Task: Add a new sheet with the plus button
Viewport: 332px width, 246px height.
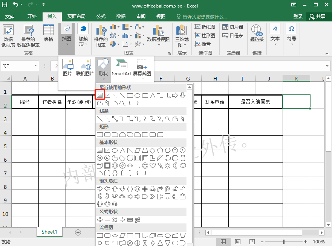Action: click(78, 232)
